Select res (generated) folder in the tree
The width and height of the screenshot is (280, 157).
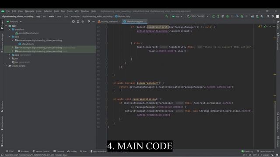pos(21,62)
